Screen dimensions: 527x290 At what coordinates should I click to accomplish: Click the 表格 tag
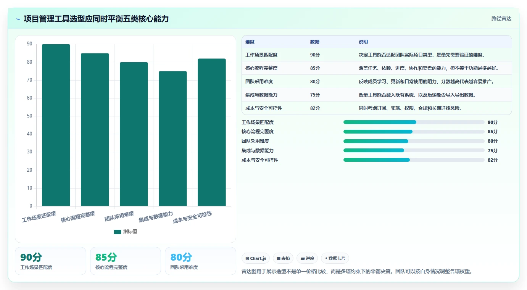(x=283, y=258)
